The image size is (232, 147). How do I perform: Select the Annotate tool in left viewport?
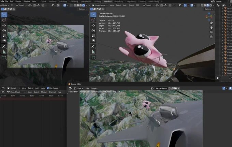point(4,47)
